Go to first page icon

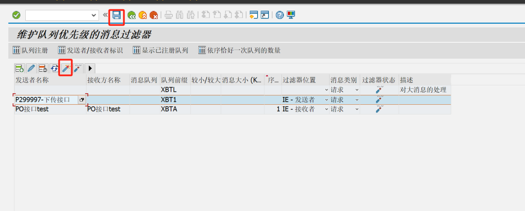tap(206, 15)
